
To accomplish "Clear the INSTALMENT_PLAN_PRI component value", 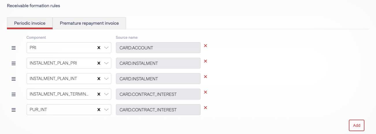I will point(99,63).
